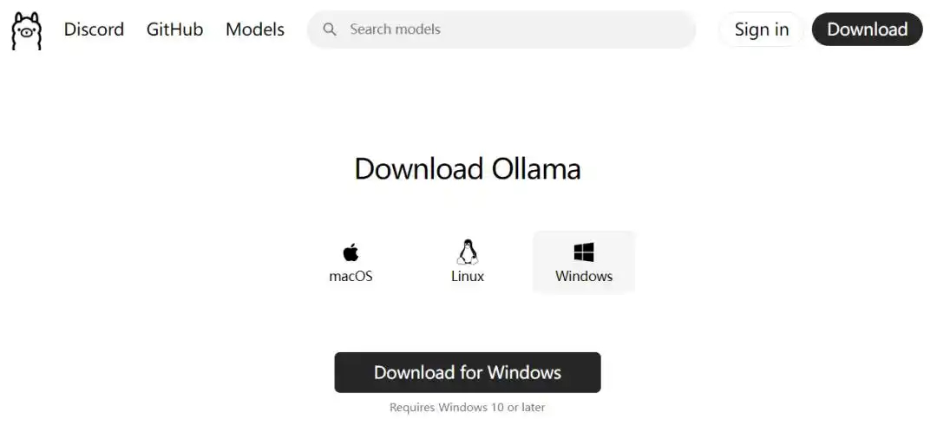Click the Requires Windows 10 or later text
937x432 pixels.
468,408
